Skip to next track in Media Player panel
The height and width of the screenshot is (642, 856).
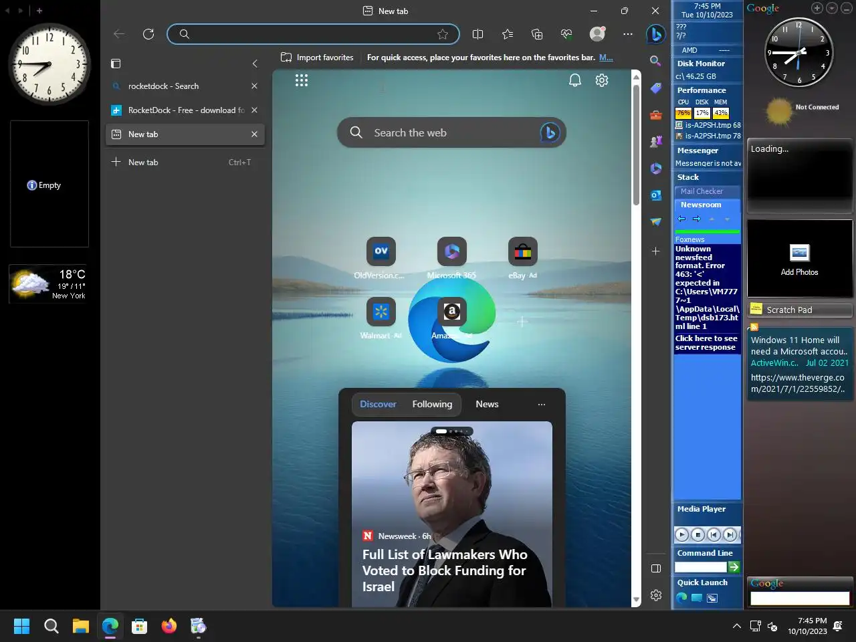click(730, 534)
